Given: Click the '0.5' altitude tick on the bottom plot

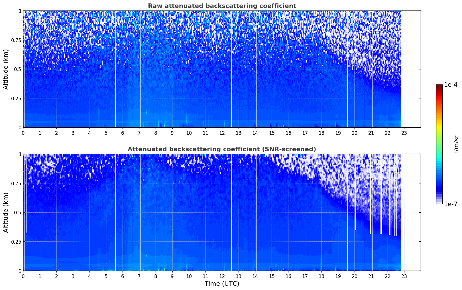Looking at the screenshot, I should click(x=18, y=212).
